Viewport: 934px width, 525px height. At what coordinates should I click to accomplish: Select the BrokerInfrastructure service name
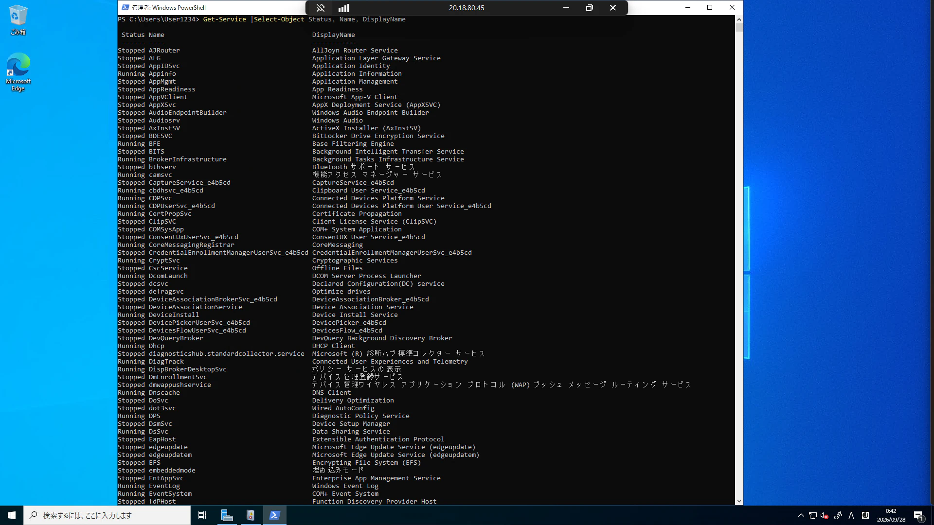[x=187, y=159]
